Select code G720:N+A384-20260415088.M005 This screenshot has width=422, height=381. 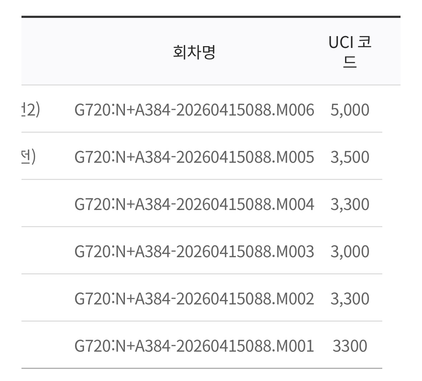coord(194,157)
